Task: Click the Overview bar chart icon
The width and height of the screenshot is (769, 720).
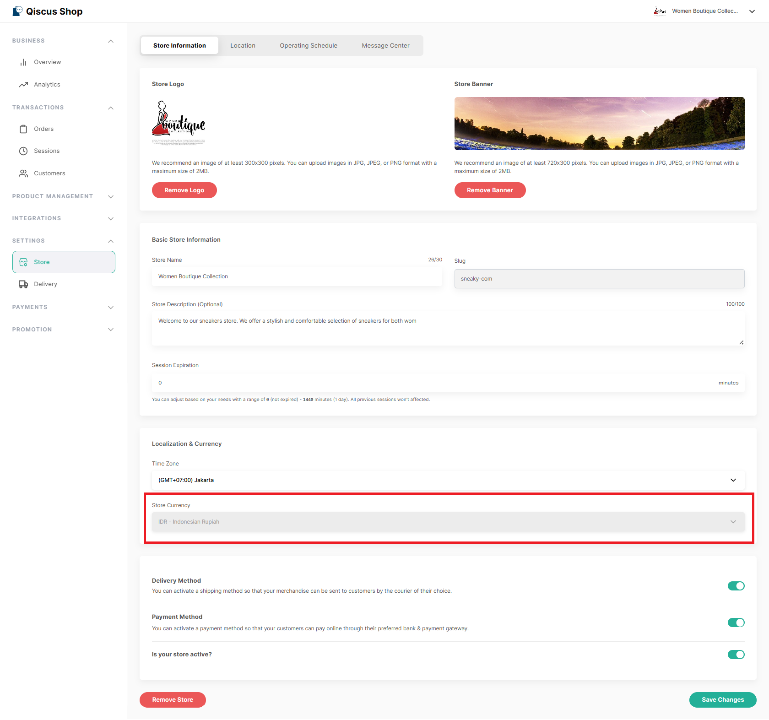Action: click(23, 62)
